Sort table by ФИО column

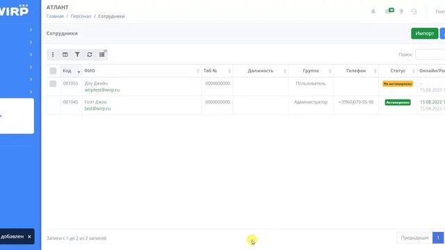coord(142,71)
